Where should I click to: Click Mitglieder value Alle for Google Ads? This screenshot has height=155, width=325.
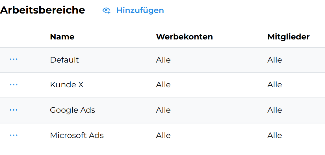click(275, 110)
